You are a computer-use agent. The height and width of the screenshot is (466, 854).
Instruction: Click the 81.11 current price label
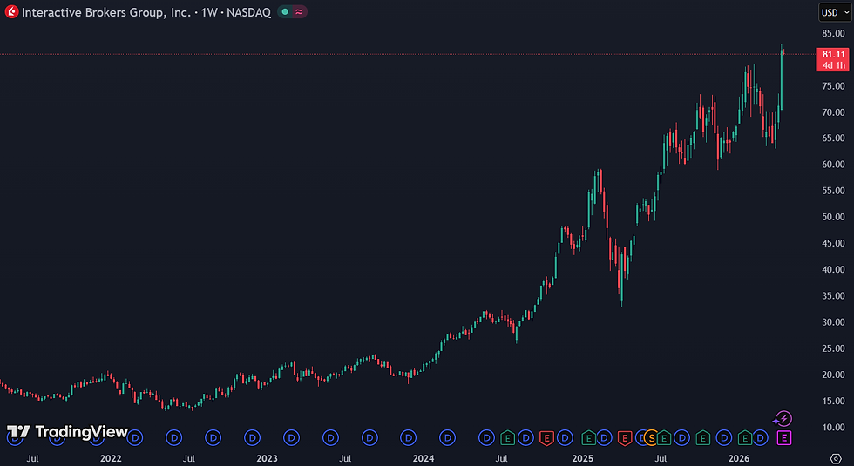pyautogui.click(x=833, y=54)
